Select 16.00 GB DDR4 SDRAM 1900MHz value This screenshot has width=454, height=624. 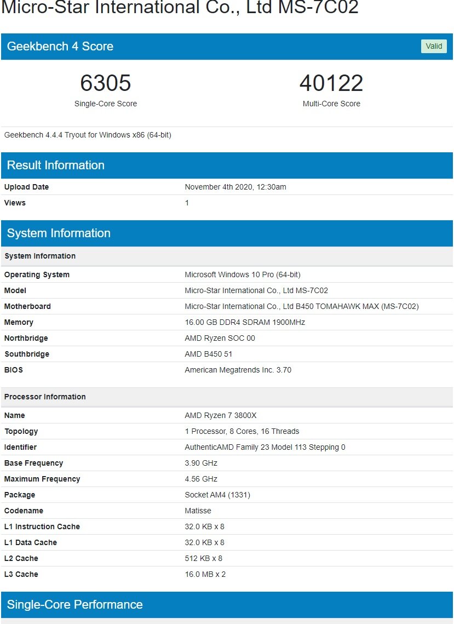pos(245,322)
